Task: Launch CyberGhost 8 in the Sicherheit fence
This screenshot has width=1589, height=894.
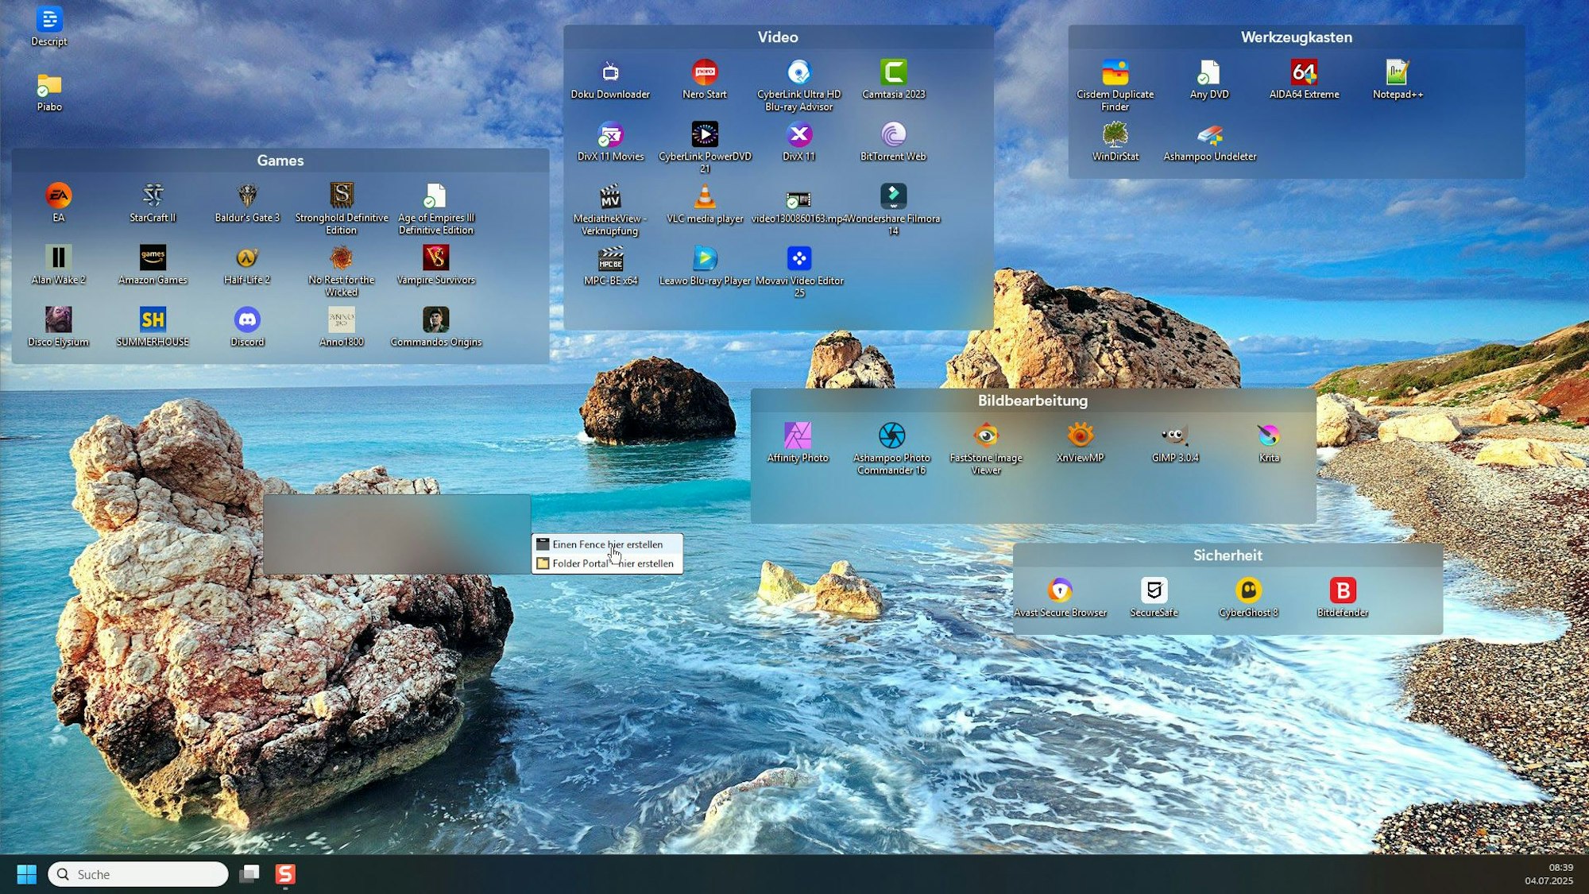Action: click(1249, 590)
